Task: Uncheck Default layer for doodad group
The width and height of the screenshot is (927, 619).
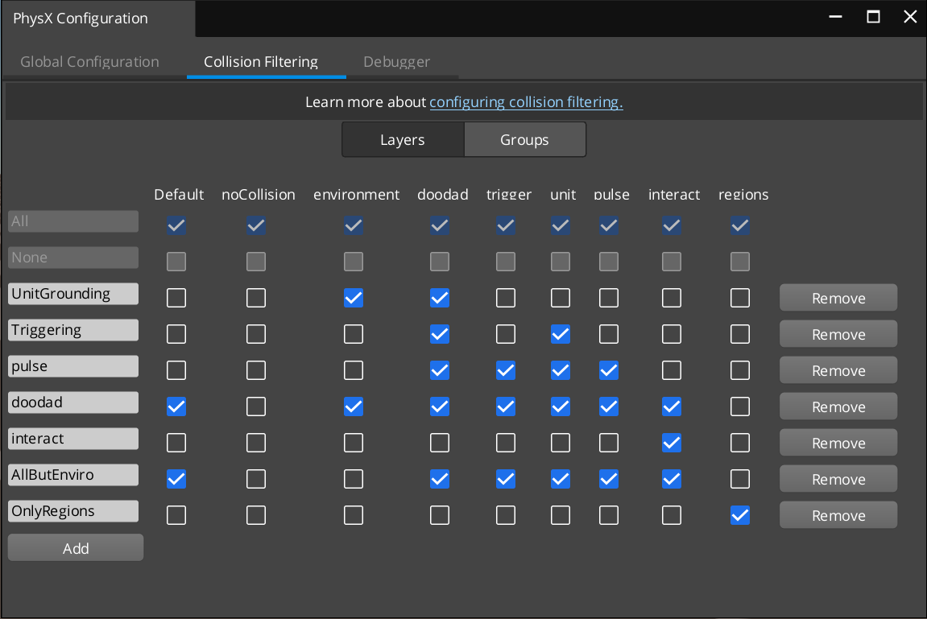Action: pos(176,406)
